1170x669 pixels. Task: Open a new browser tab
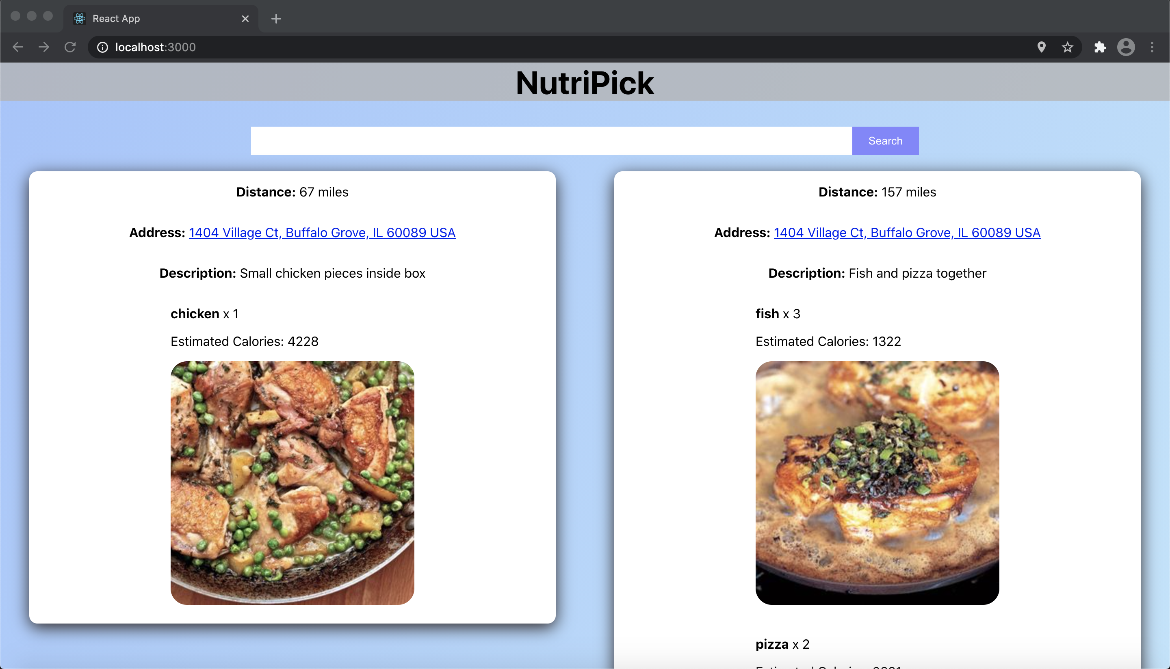276,19
